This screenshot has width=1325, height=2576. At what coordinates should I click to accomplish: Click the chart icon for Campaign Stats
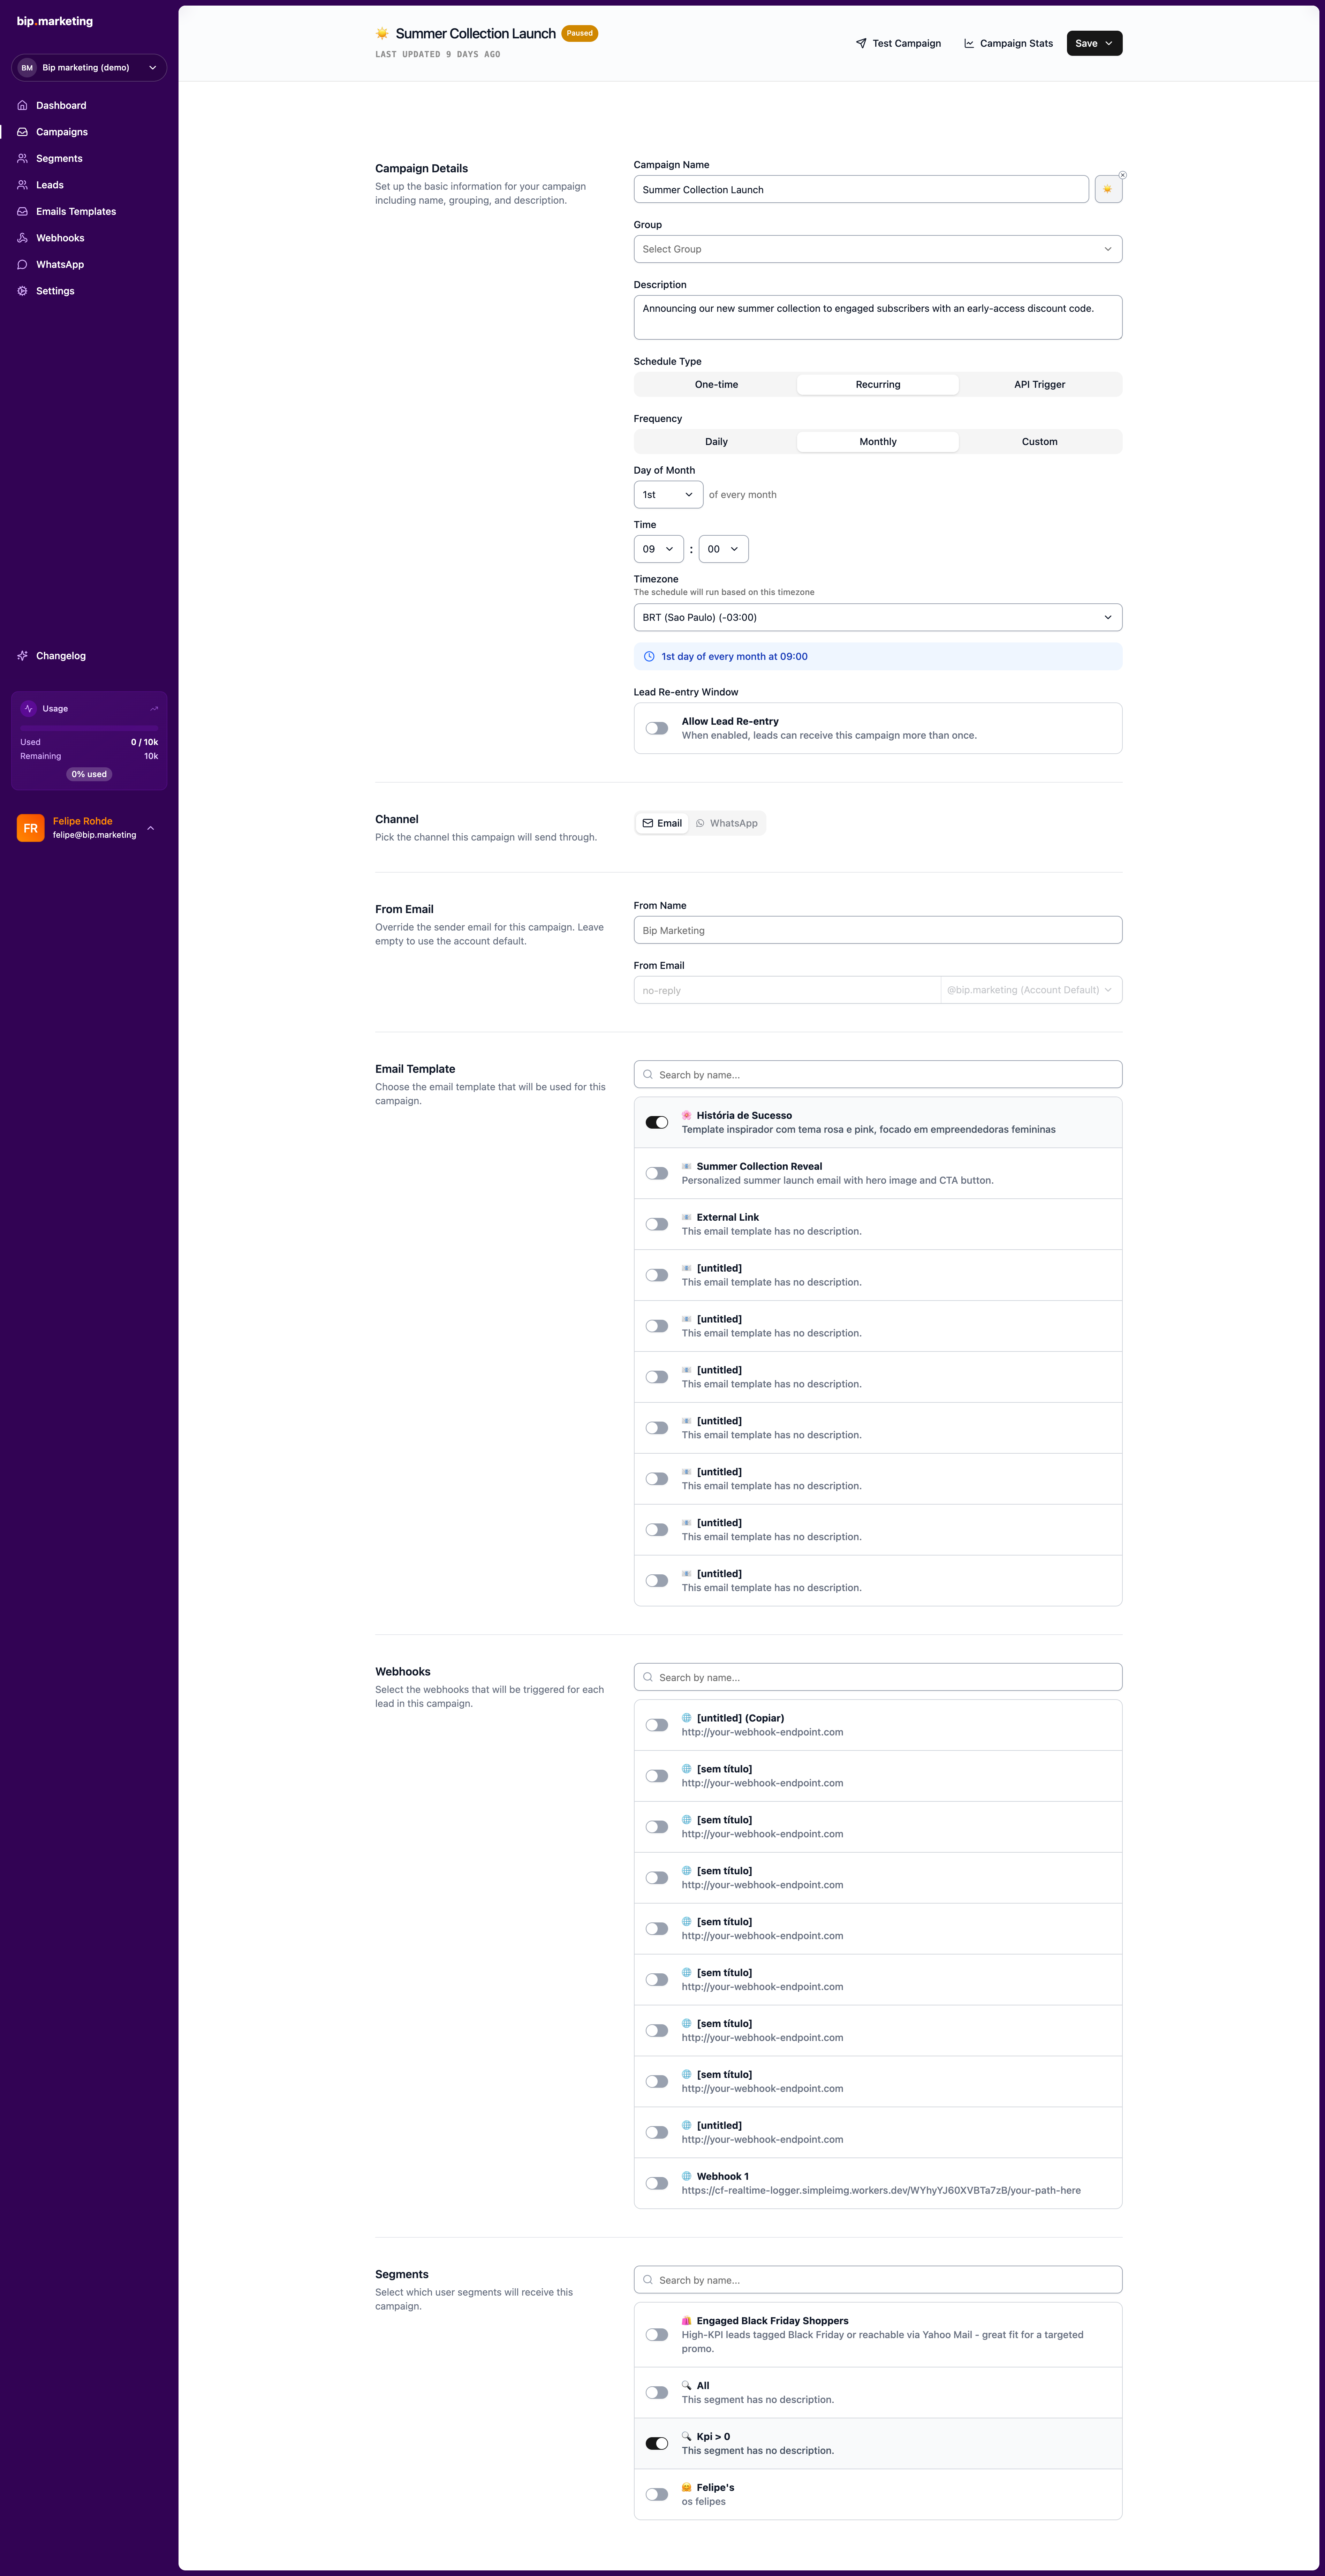pyautogui.click(x=969, y=43)
